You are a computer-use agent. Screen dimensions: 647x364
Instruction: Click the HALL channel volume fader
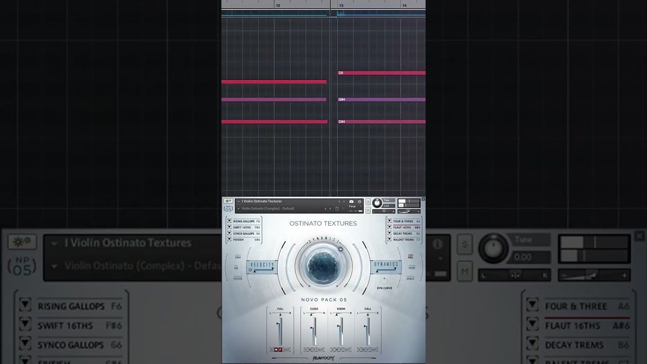pos(367,331)
